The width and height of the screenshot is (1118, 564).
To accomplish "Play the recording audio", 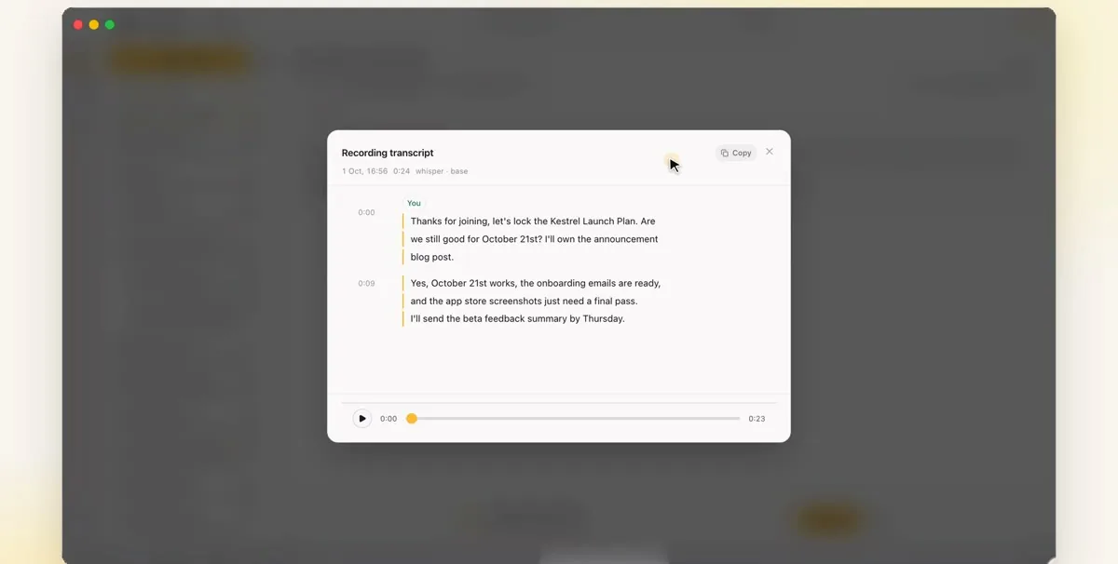I will coord(362,419).
